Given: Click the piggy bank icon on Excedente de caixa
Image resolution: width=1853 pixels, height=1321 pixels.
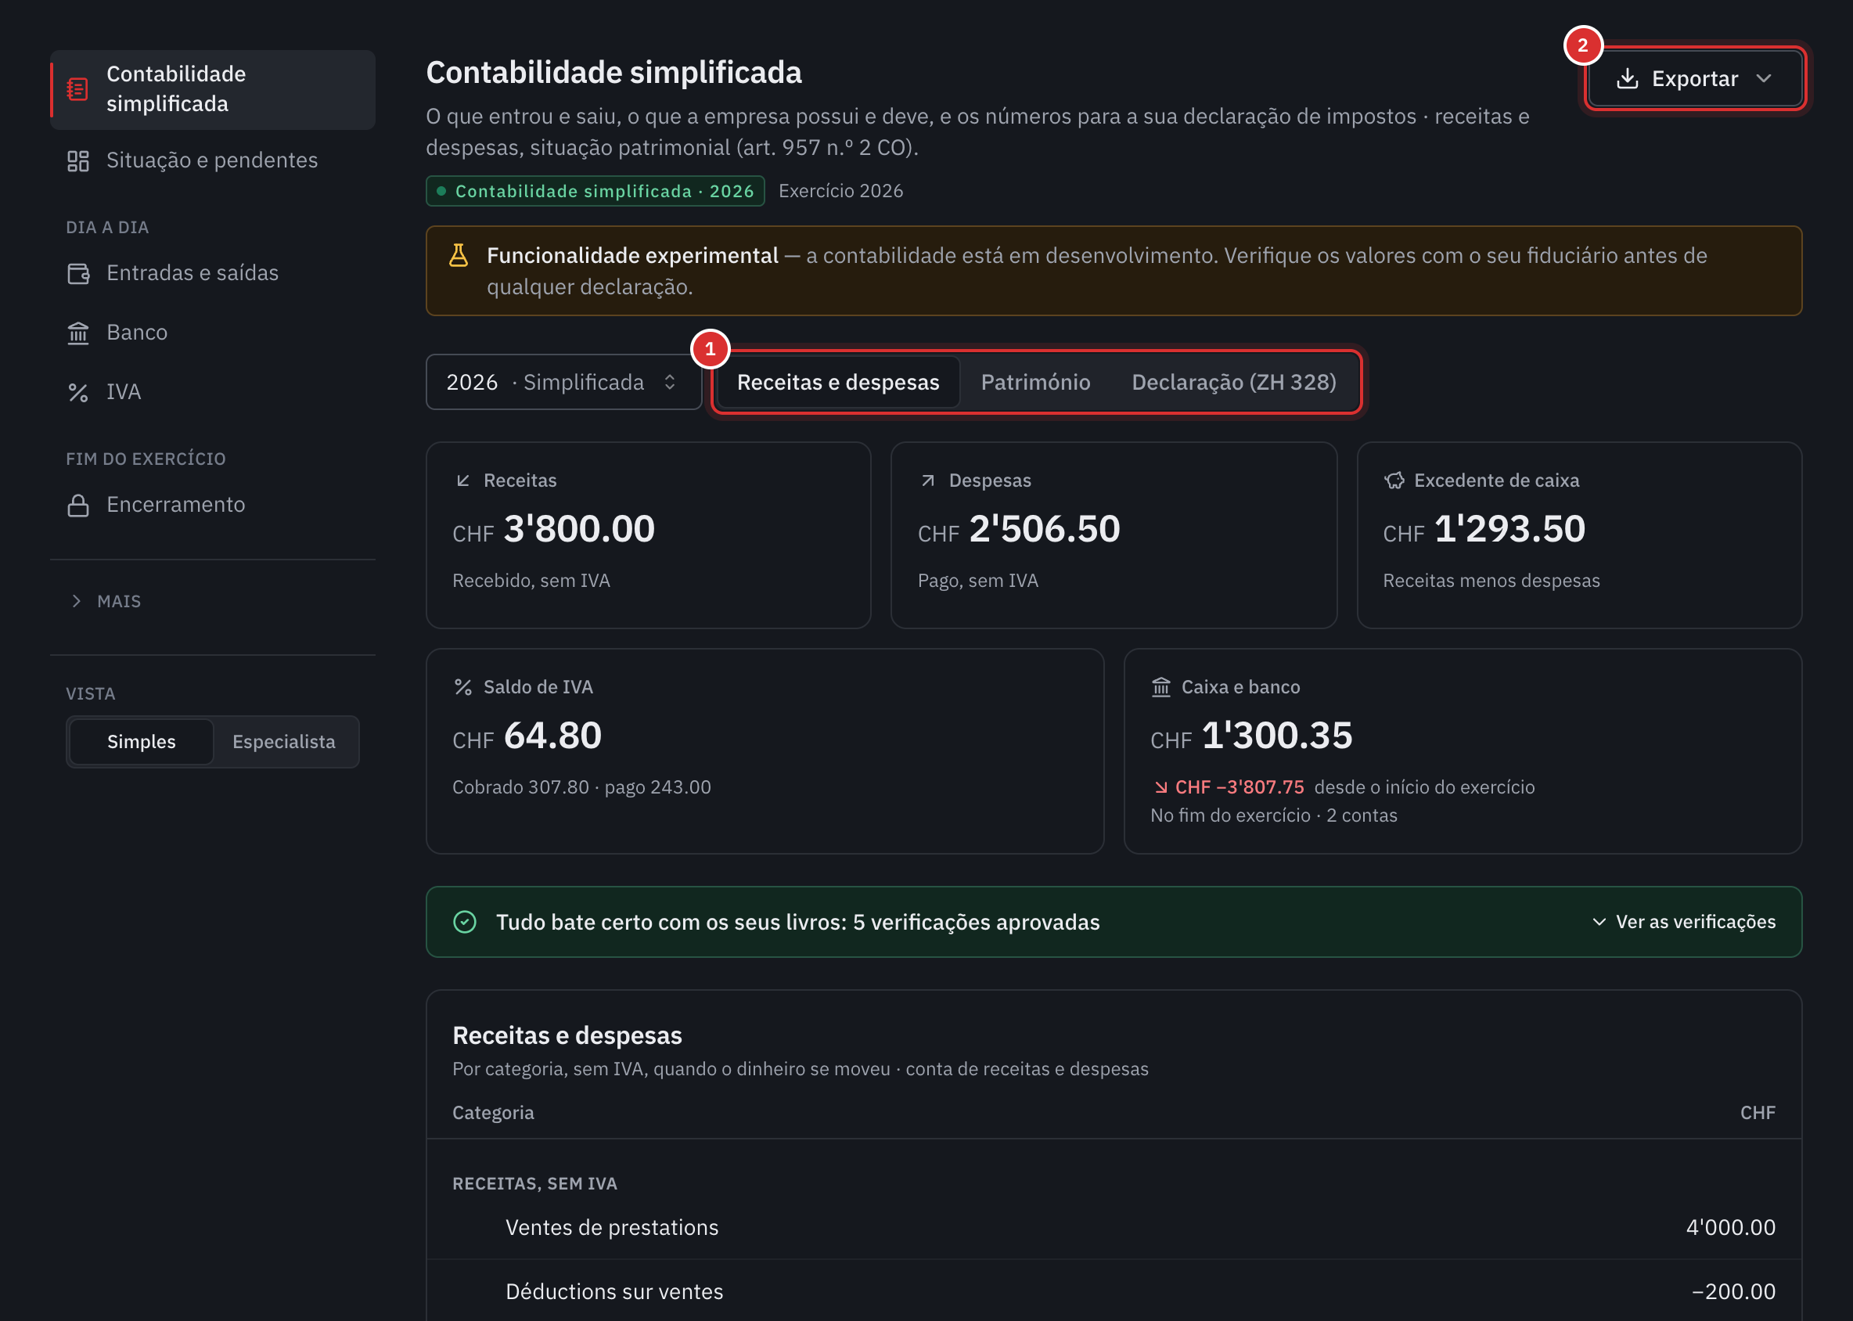Looking at the screenshot, I should [x=1394, y=481].
